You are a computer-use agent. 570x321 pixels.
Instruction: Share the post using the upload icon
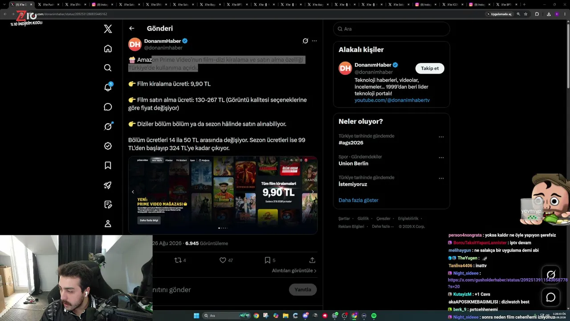312,260
